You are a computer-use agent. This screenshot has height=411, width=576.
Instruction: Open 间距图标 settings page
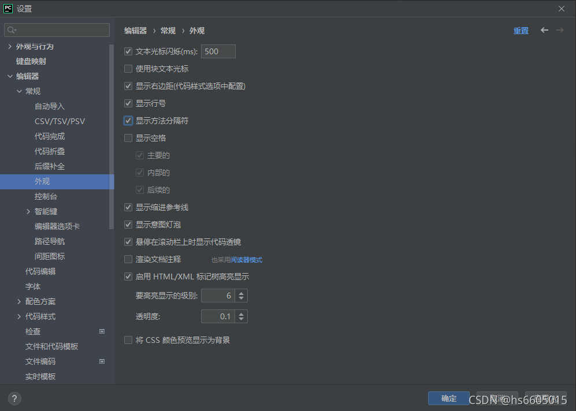pyautogui.click(x=50, y=256)
